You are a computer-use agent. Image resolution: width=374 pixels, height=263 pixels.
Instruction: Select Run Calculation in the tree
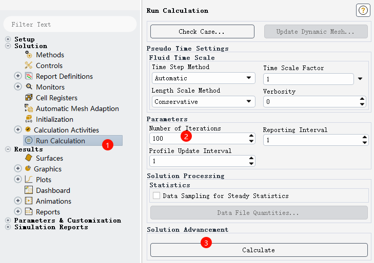[x=60, y=141]
